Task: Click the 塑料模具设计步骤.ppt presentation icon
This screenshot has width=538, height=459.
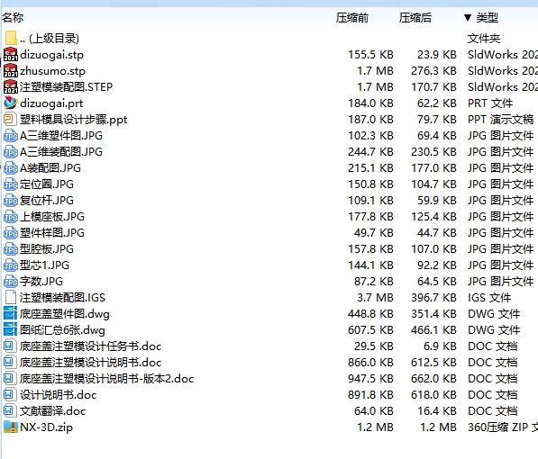Action: coord(10,119)
